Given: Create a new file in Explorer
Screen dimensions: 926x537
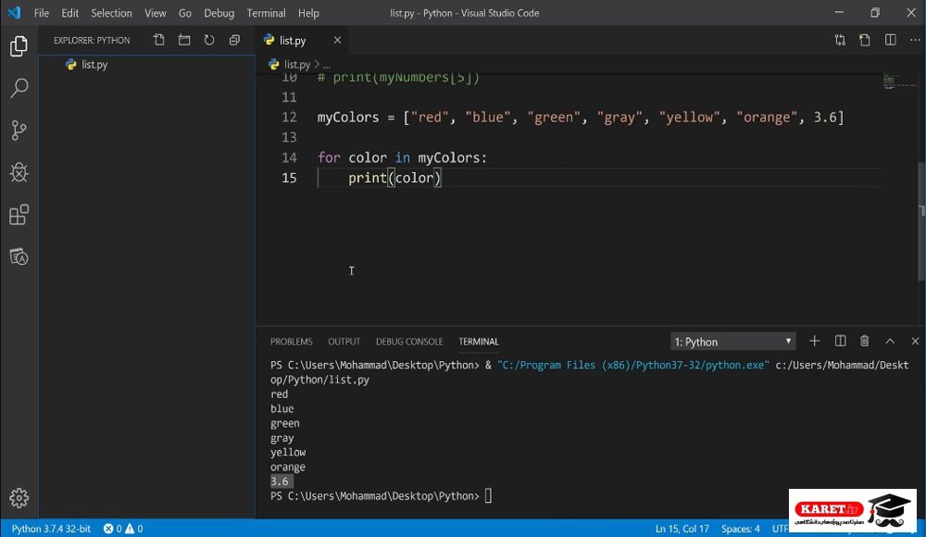Looking at the screenshot, I should coord(159,40).
